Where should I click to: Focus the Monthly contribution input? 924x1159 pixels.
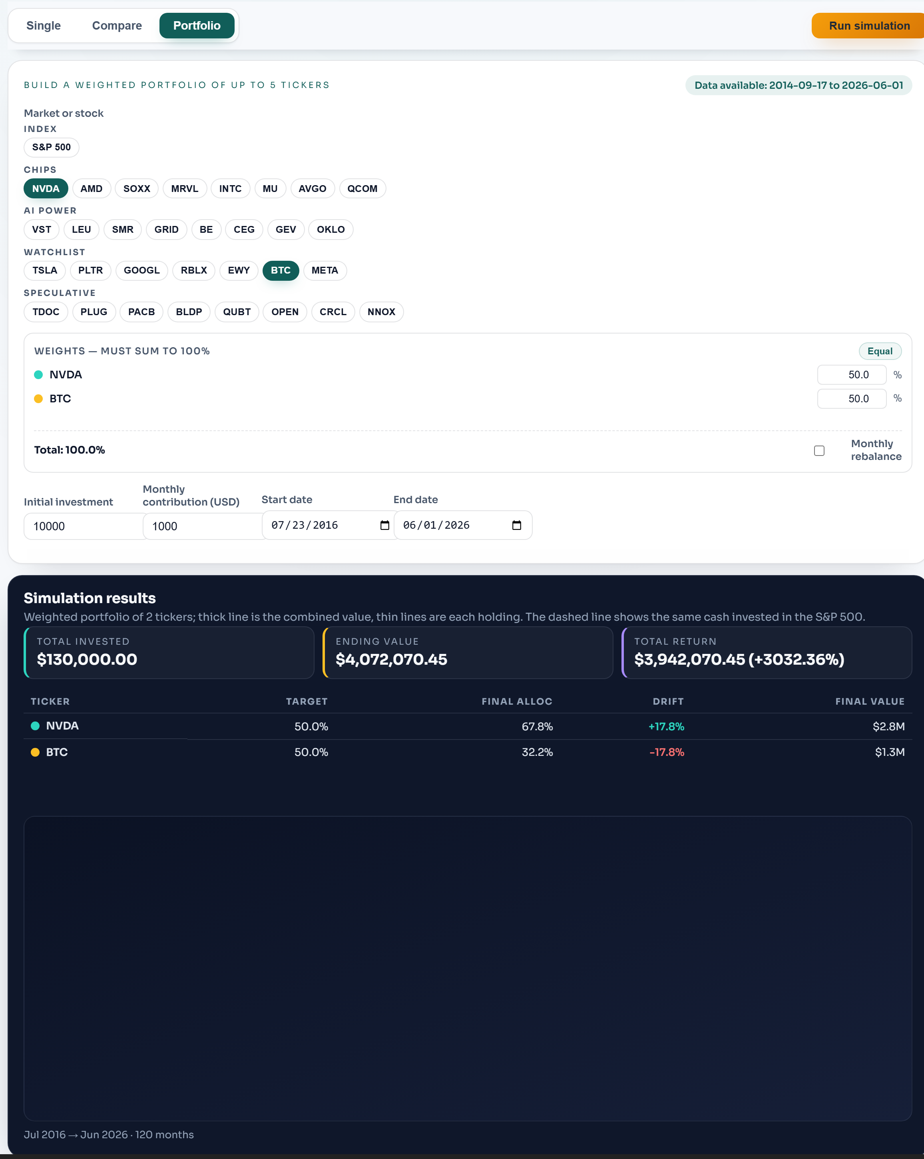click(202, 526)
